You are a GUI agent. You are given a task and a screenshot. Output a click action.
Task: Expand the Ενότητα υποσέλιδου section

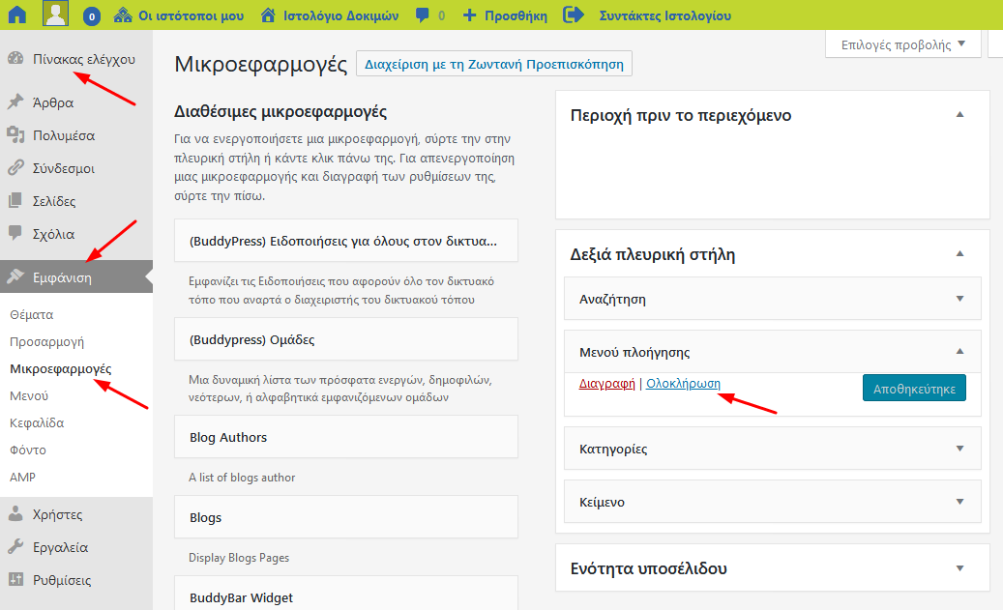click(959, 568)
